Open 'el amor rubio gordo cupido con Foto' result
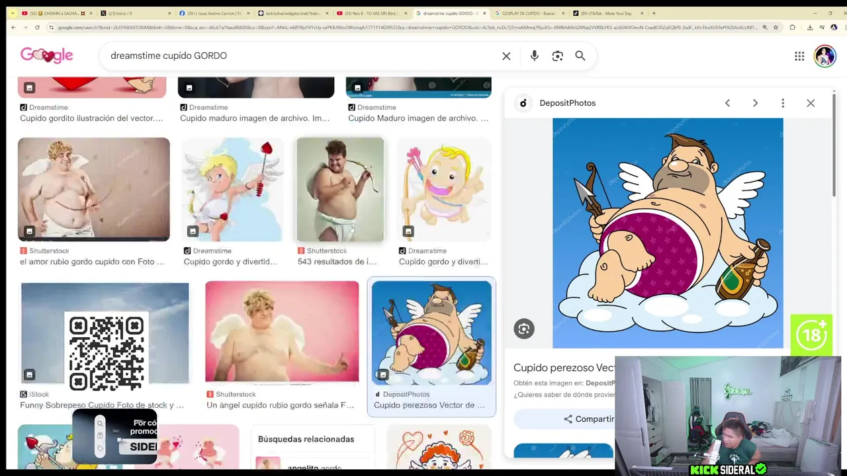 coord(92,262)
